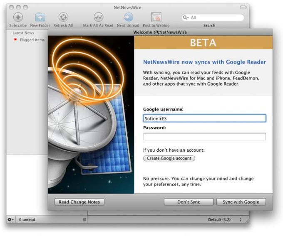Image resolution: width=283 pixels, height=236 pixels.
Task: Click the 0 unread status text
Action: coord(27,220)
